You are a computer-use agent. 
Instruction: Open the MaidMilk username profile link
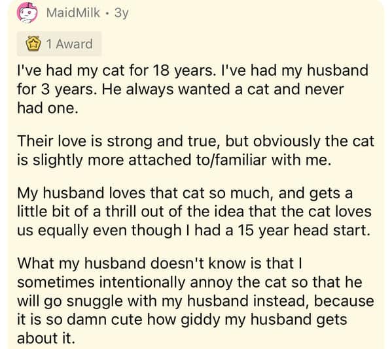(73, 12)
